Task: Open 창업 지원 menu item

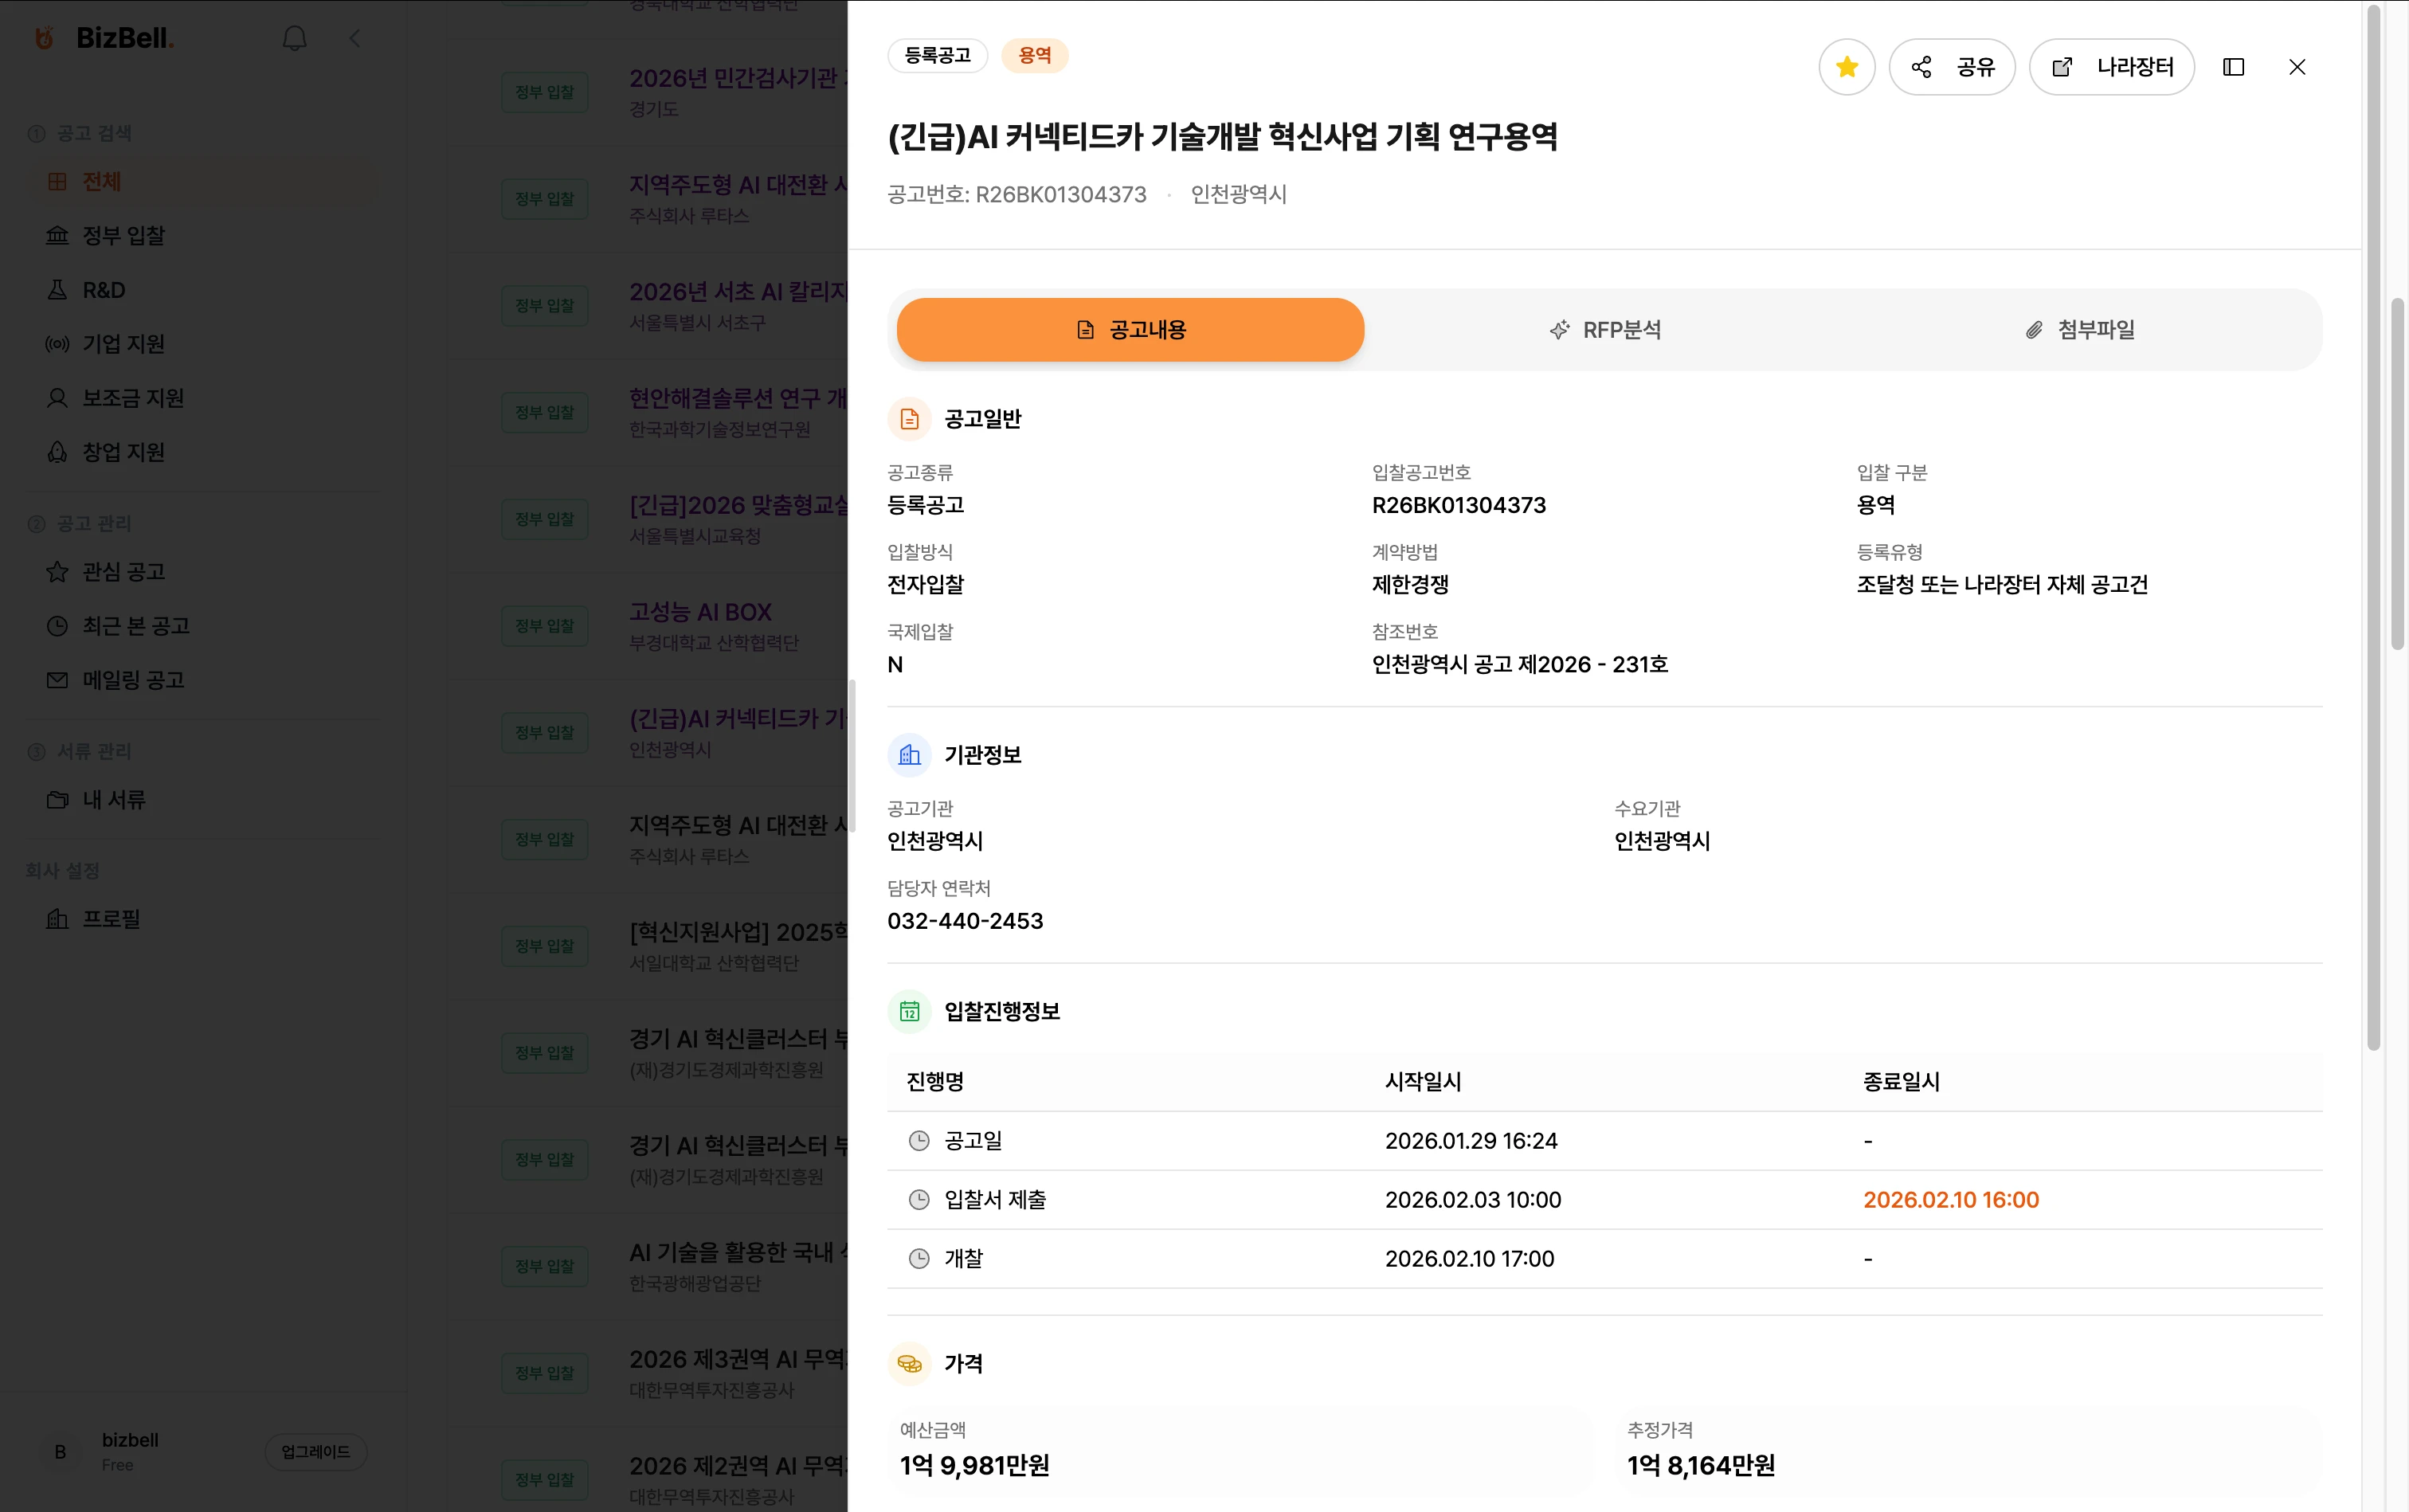Action: [123, 452]
